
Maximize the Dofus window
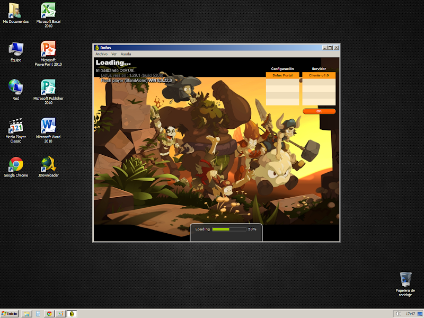330,48
